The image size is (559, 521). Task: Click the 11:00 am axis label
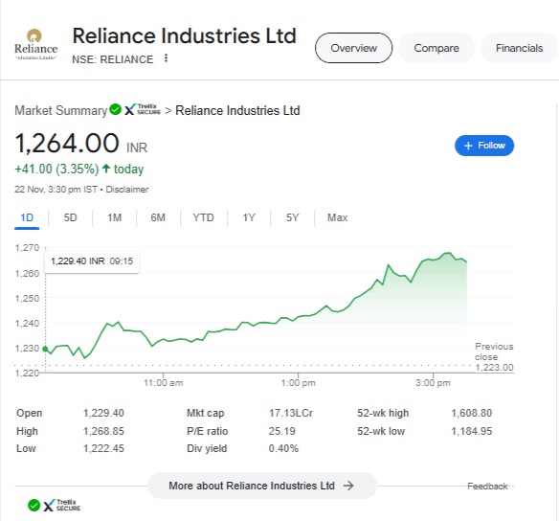click(164, 383)
